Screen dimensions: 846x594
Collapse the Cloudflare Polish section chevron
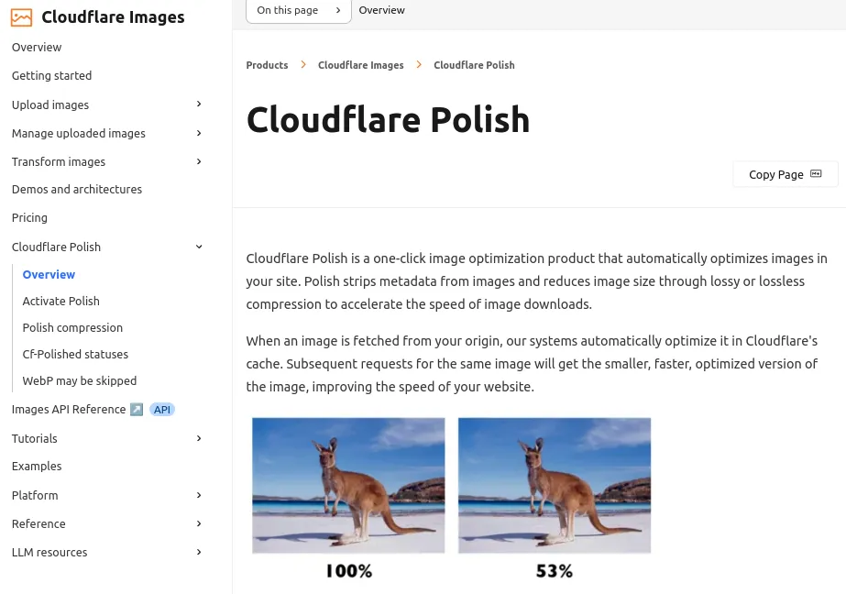point(198,246)
